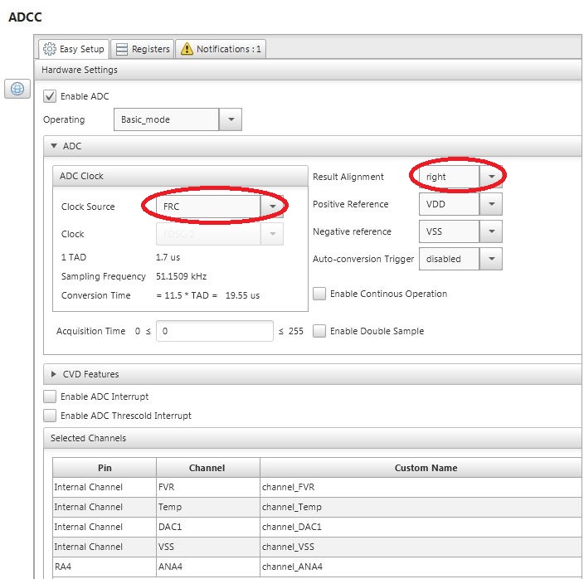The height and width of the screenshot is (579, 584).
Task: Select the channel_ANA4 custom name cell
Action: [x=421, y=567]
